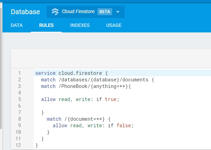Select the RULES tab
Screen dimensions: 211x150
pyautogui.click(x=46, y=25)
